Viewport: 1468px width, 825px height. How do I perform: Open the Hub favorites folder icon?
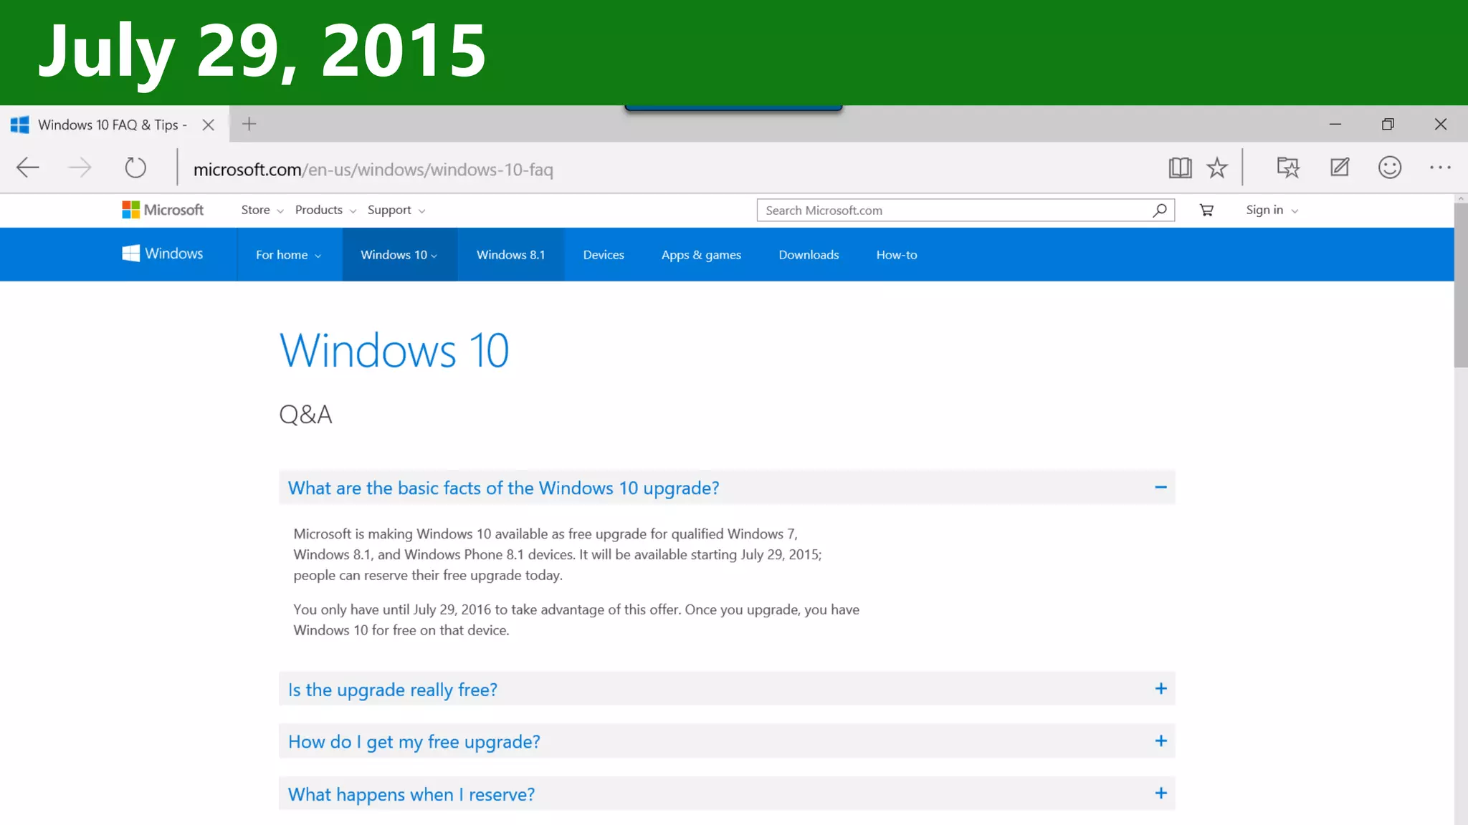point(1288,168)
